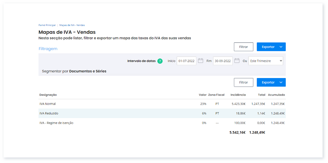Click the Fim date field 30-09-2022

(x=223, y=61)
